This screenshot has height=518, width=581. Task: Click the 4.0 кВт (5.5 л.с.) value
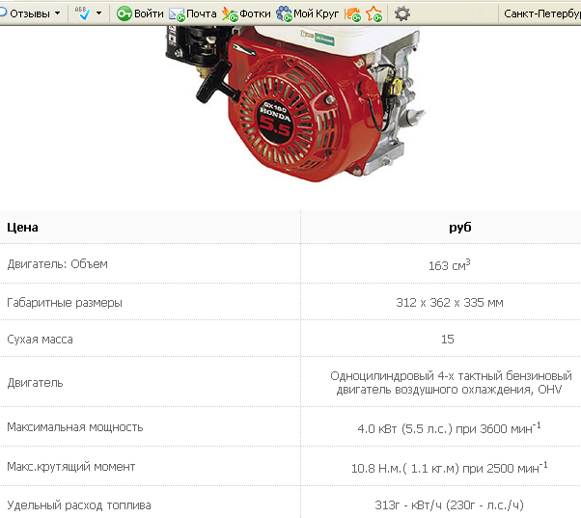tap(449, 428)
